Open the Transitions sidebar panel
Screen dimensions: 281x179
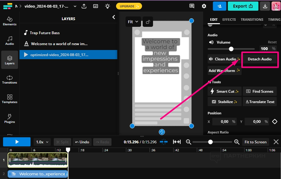coord(9,79)
